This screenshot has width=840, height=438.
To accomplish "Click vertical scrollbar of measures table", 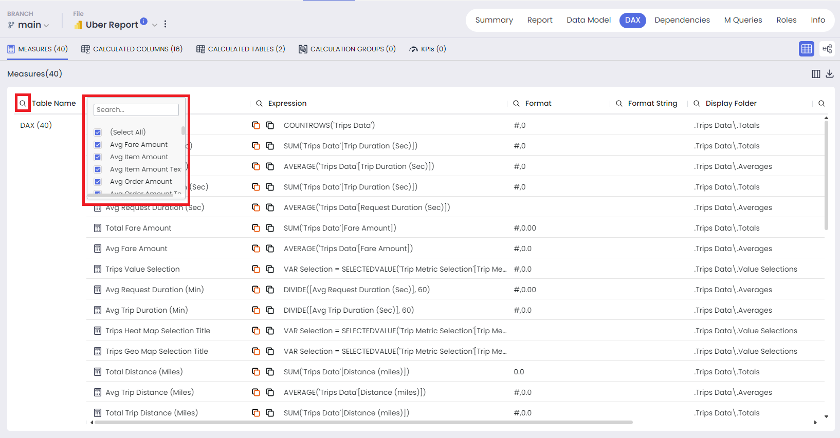I will coord(826,175).
